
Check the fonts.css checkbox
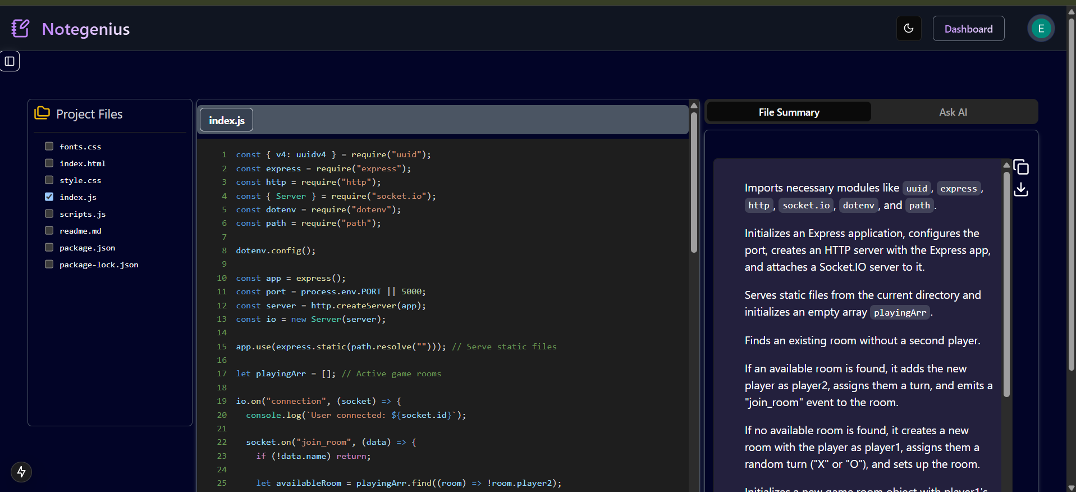pyautogui.click(x=49, y=146)
